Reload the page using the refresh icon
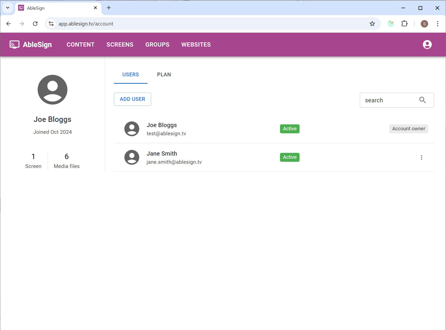 click(35, 24)
